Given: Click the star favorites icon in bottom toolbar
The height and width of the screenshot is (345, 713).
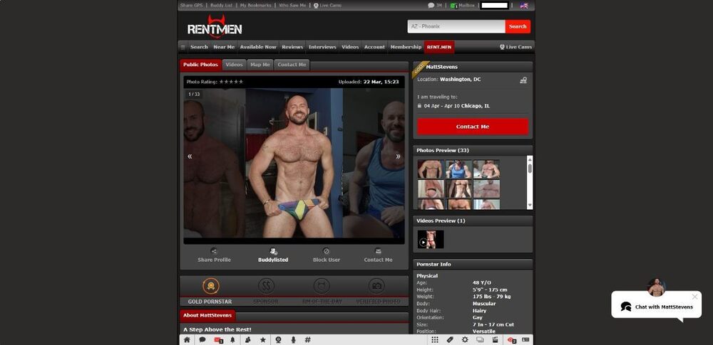Looking at the screenshot, I should pyautogui.click(x=262, y=340).
